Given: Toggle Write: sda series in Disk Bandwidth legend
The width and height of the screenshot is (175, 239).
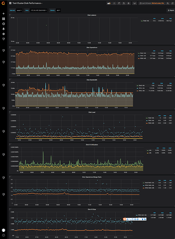Looking at the screenshot, I should point(142,88).
